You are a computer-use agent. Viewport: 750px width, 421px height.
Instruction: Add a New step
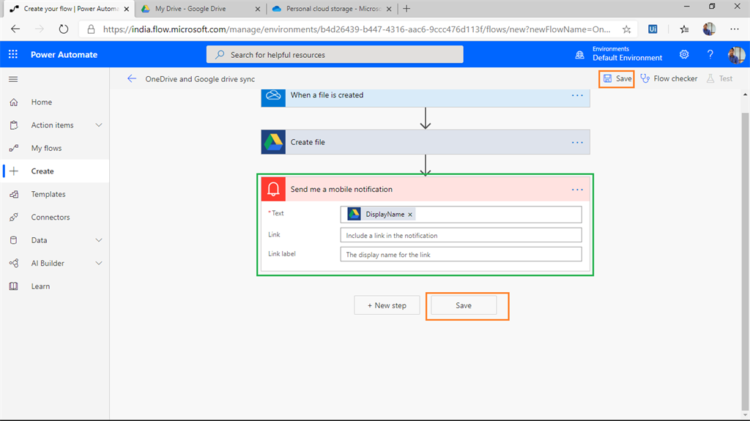[x=387, y=305]
